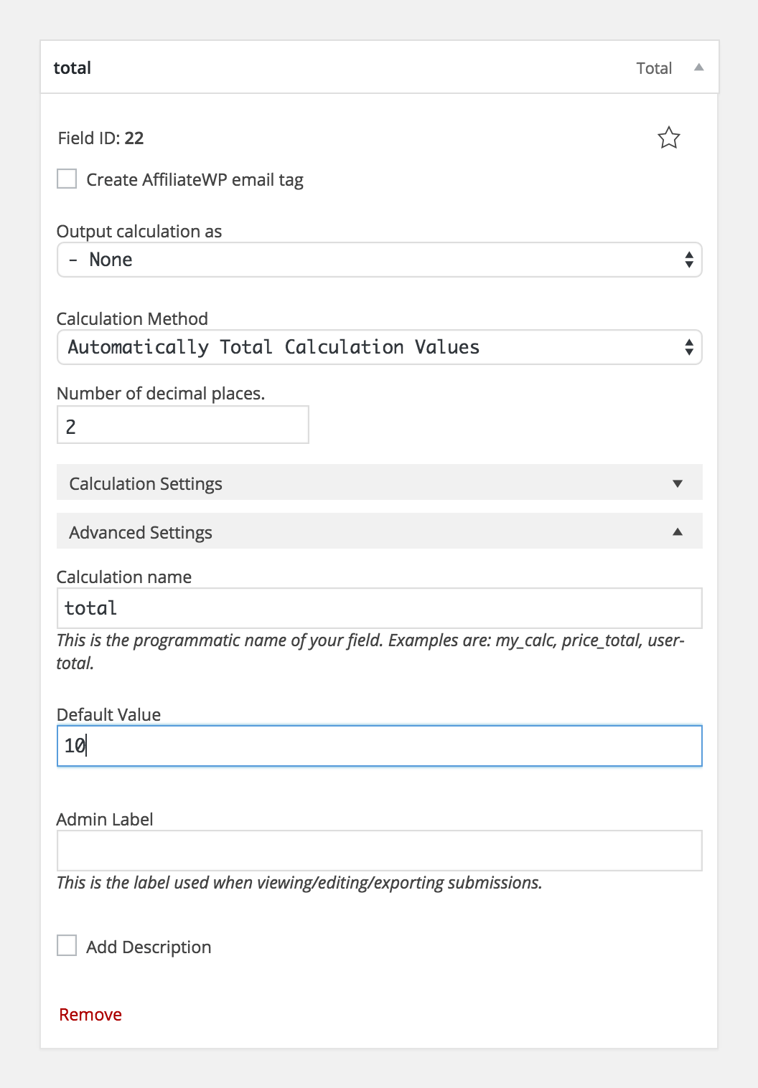
Task: Open the Calculation Method dropdown
Action: [x=379, y=347]
